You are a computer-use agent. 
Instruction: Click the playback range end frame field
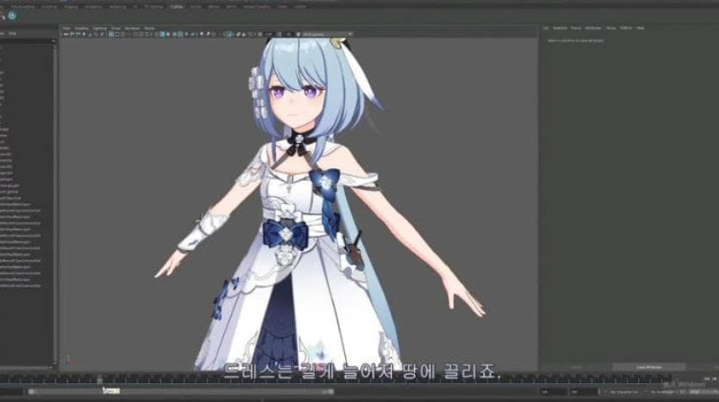click(583, 392)
